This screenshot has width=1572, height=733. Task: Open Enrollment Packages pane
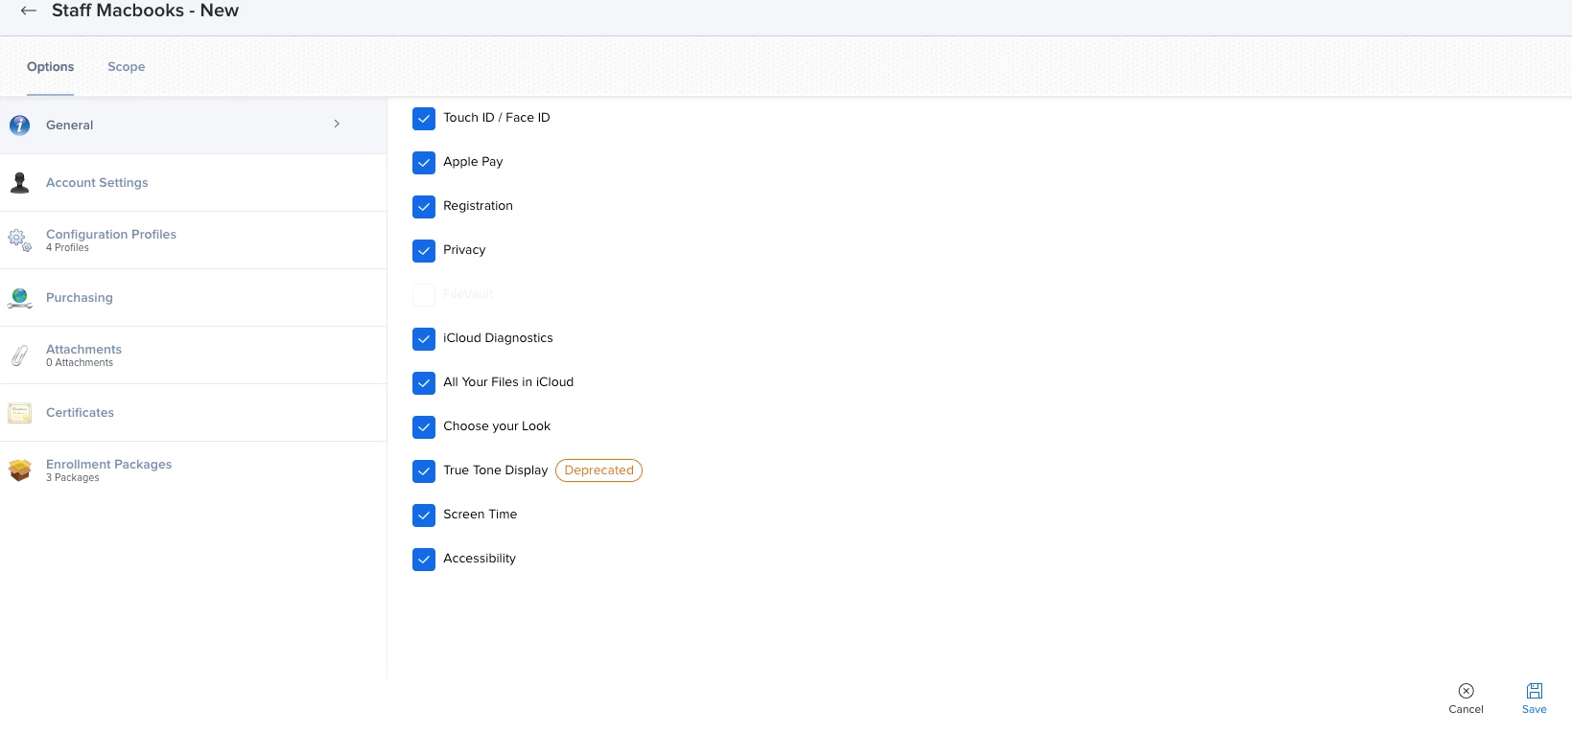pos(193,470)
